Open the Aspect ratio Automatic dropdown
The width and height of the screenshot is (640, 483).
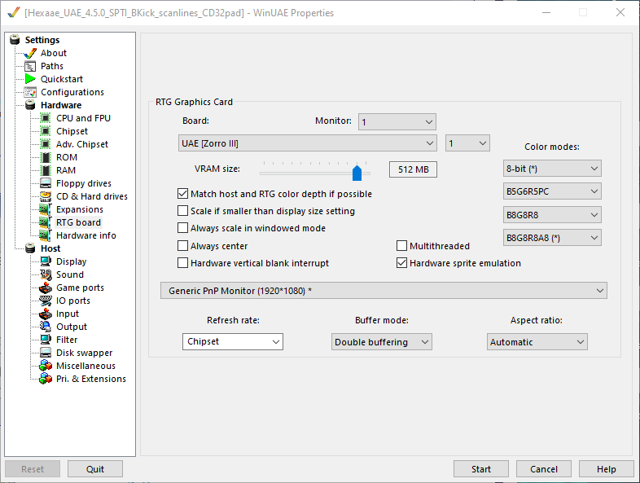(537, 342)
